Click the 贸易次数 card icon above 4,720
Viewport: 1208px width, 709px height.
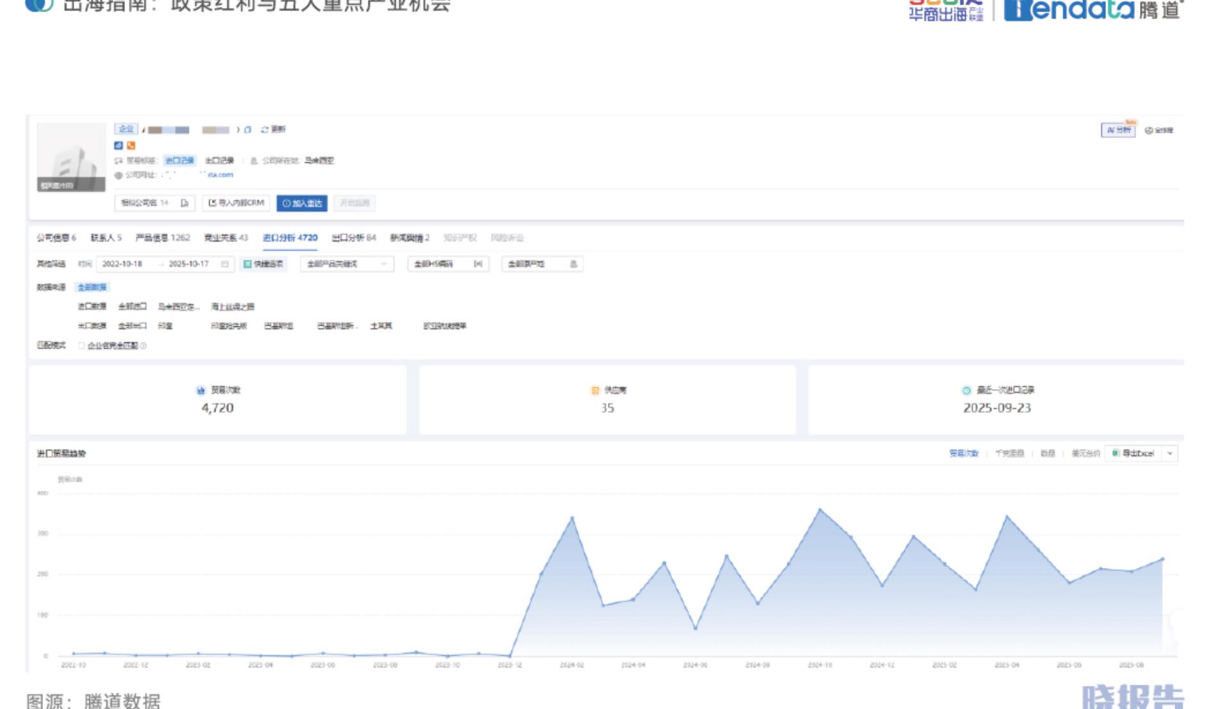coord(201,390)
